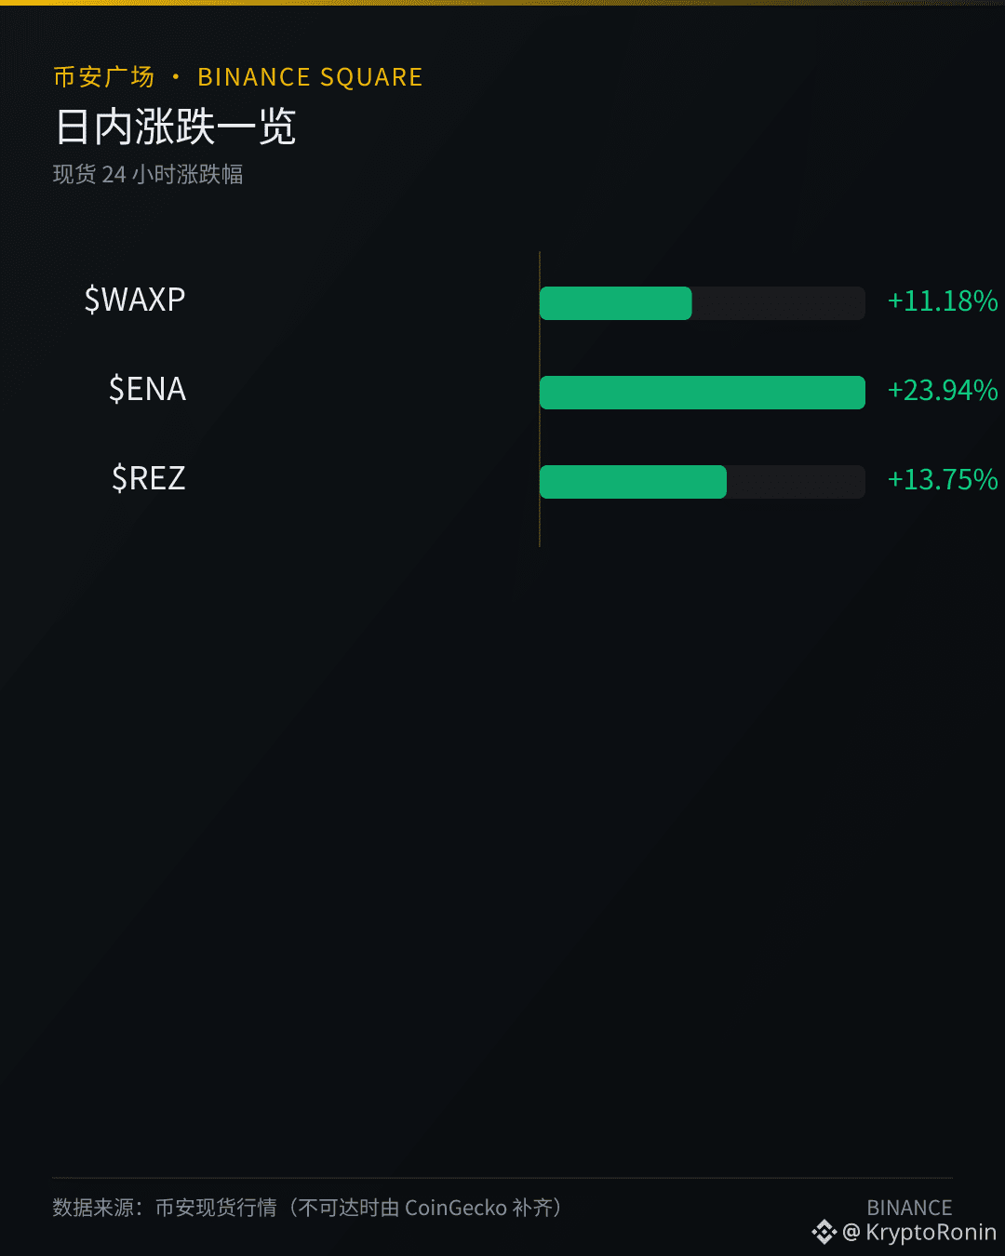Click the Binance logo icon near KryptoRonin
This screenshot has height=1256, width=1005.
[x=824, y=1233]
